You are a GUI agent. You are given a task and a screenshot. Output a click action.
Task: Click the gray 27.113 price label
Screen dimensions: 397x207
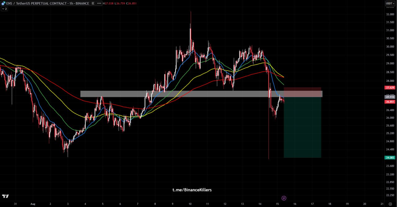(390, 97)
